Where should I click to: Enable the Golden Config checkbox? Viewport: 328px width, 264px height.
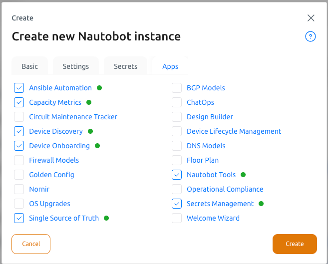19,175
